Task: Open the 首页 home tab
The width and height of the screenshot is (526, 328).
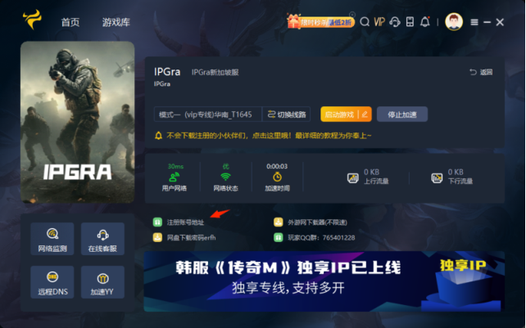Action: tap(70, 22)
